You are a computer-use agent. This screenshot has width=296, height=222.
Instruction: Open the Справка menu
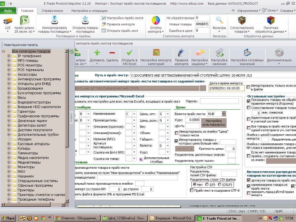pos(288,11)
